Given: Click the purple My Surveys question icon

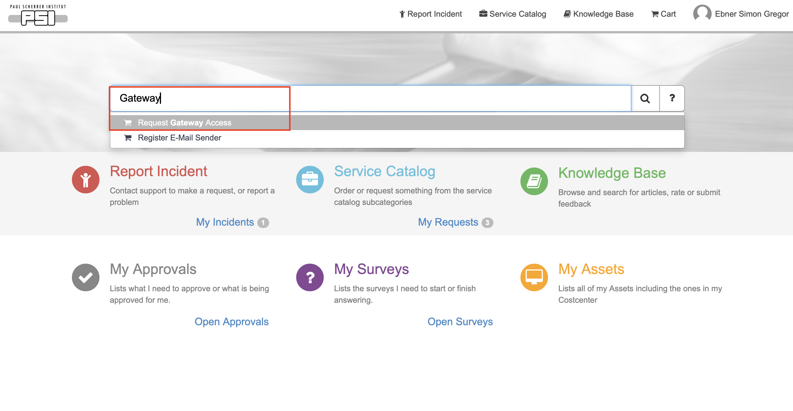Looking at the screenshot, I should (310, 277).
